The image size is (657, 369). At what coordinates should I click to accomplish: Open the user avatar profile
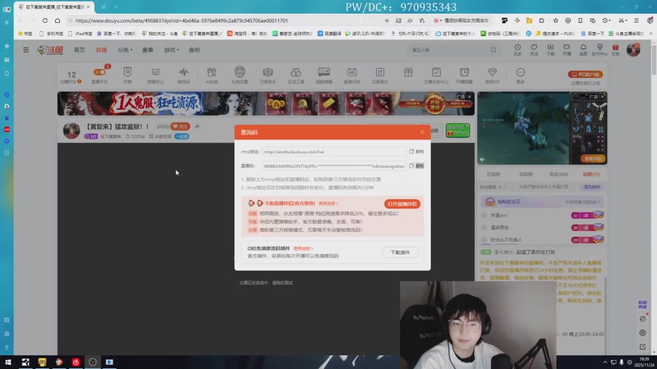click(633, 49)
